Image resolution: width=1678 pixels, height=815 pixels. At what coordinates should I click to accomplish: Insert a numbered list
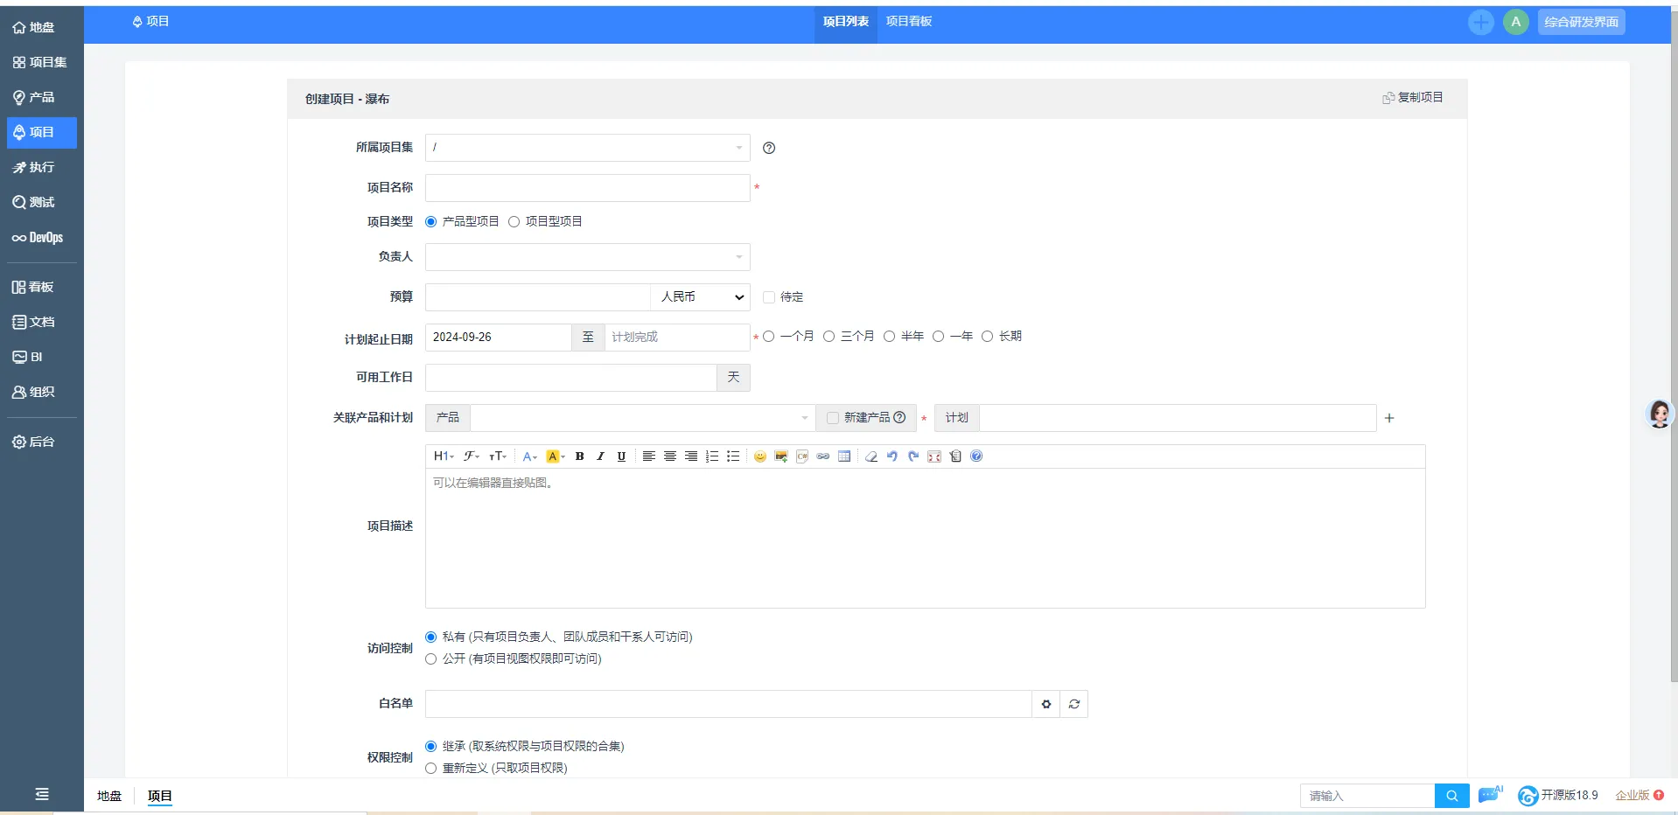pyautogui.click(x=712, y=456)
